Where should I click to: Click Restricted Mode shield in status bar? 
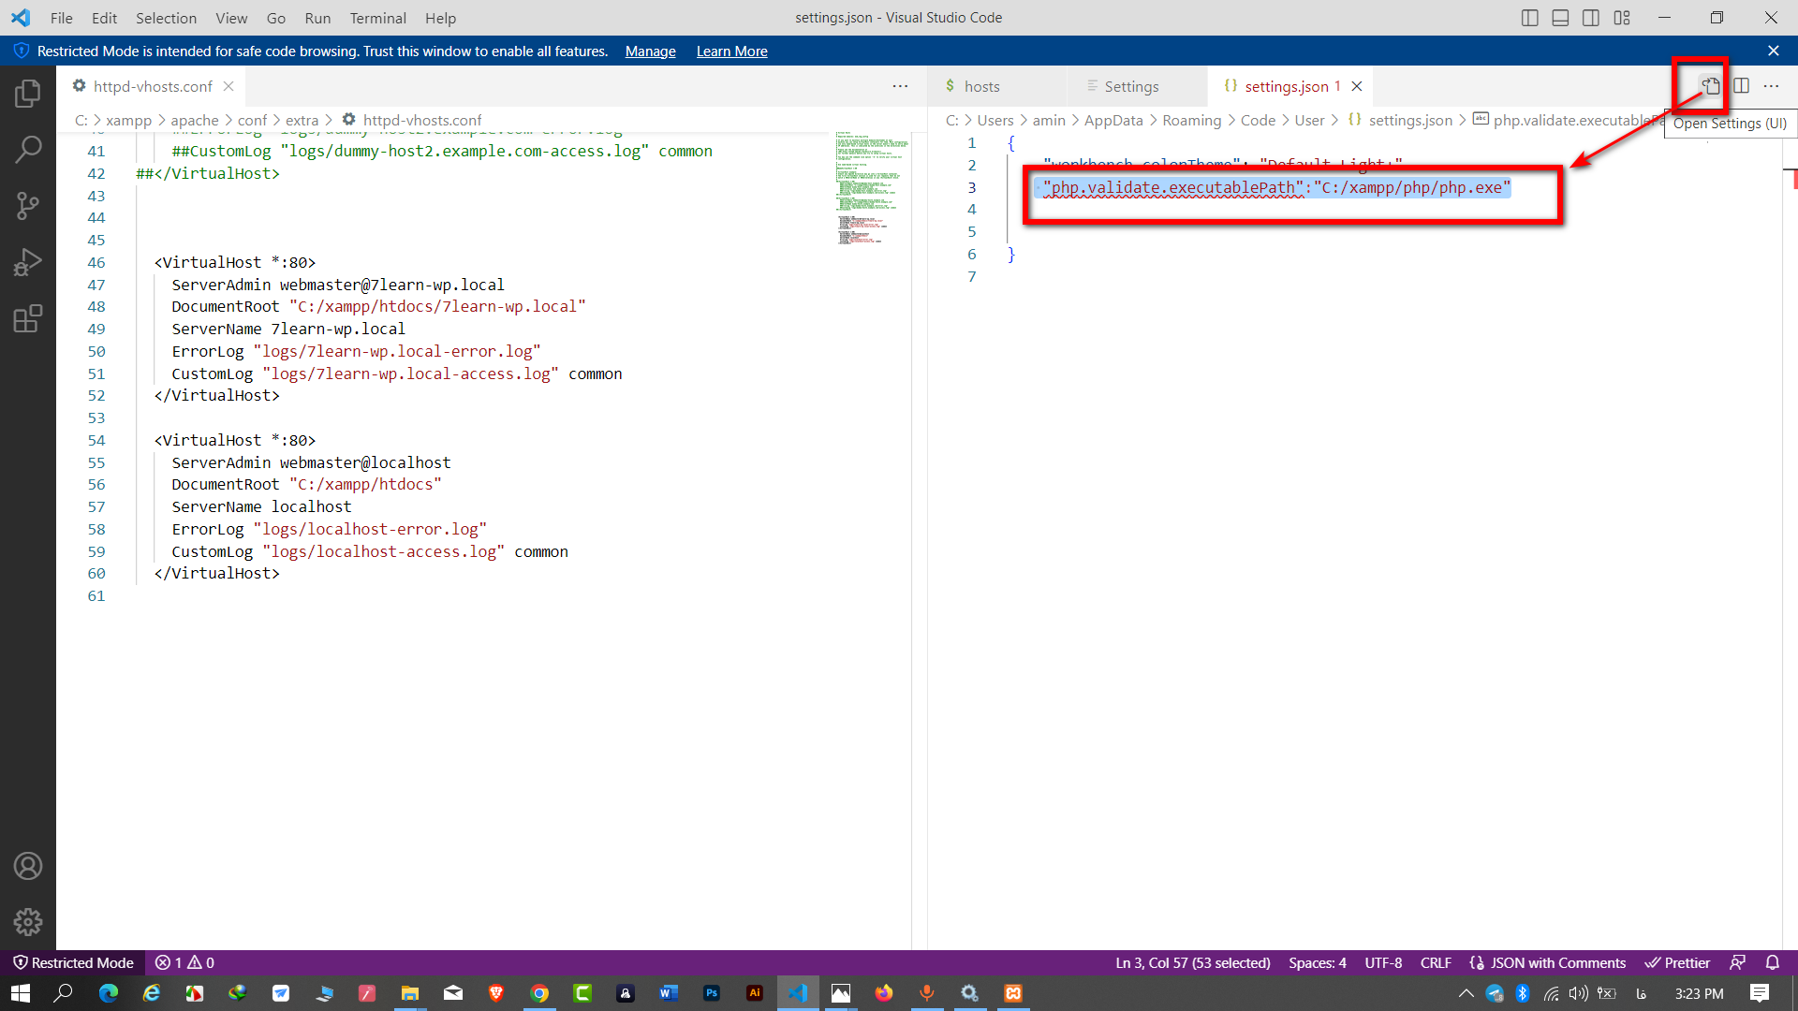pos(73,962)
